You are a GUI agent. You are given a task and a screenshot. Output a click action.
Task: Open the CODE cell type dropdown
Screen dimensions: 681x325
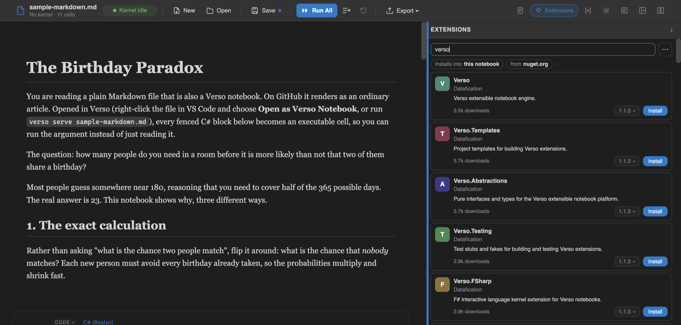pos(64,322)
